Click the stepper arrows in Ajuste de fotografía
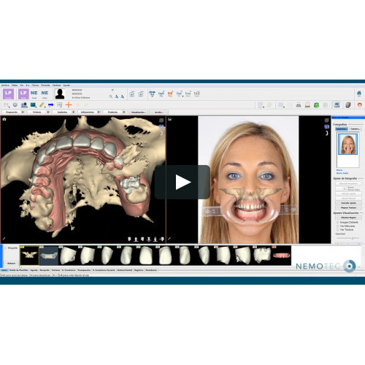Screen dimensions: 365x365 [x=345, y=188]
